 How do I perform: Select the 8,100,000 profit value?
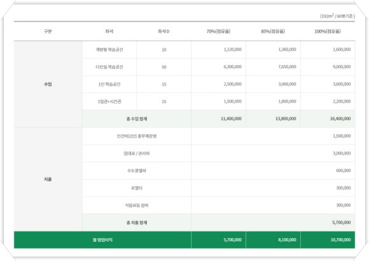point(287,240)
